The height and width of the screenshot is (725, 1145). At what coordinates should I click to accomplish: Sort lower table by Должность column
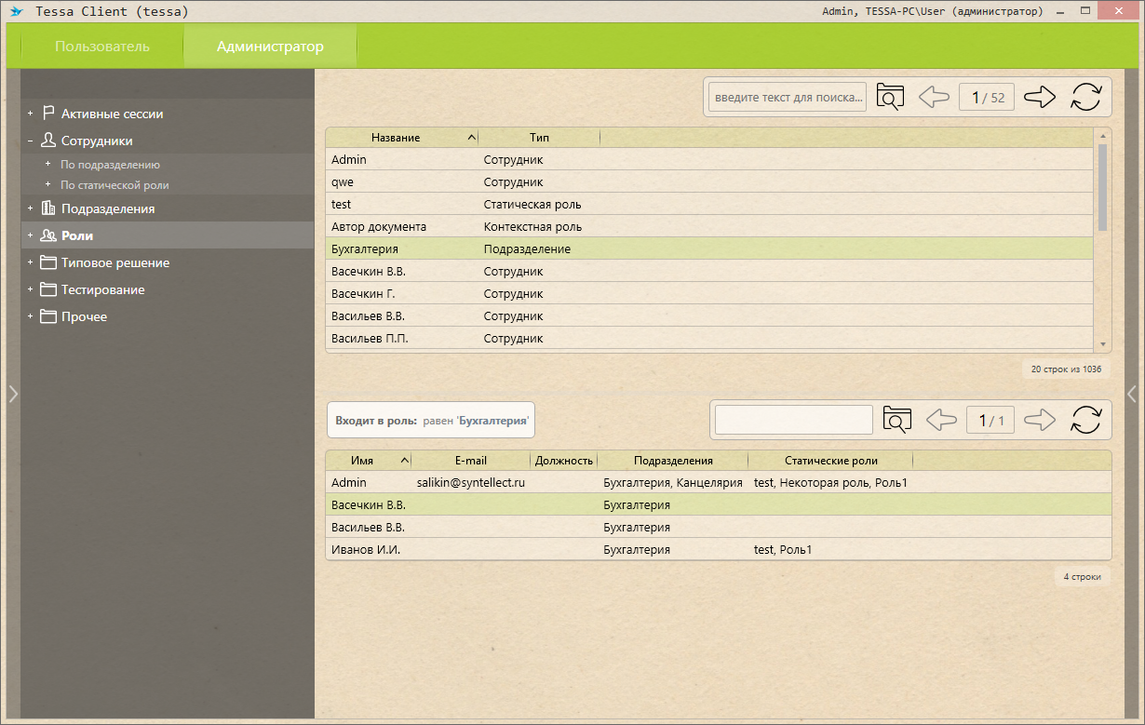[x=564, y=461]
